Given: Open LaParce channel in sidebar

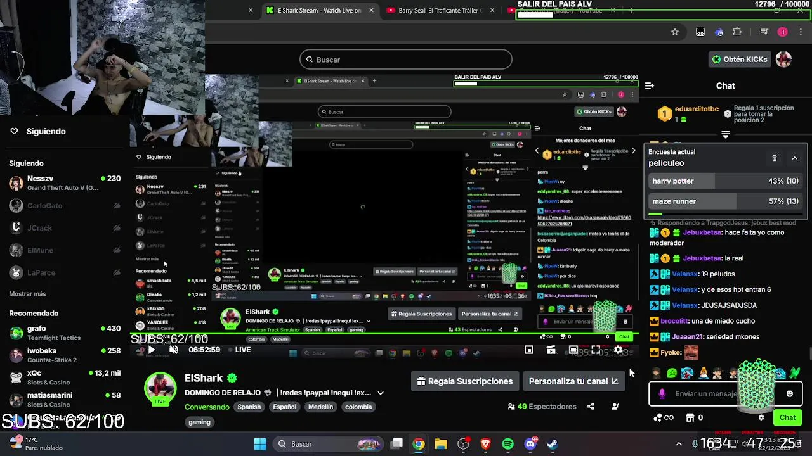Looking at the screenshot, I should (65, 272).
